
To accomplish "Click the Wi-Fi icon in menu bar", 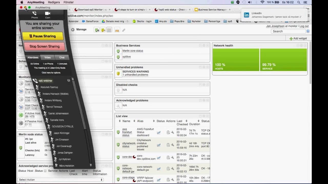I will pos(262,2).
